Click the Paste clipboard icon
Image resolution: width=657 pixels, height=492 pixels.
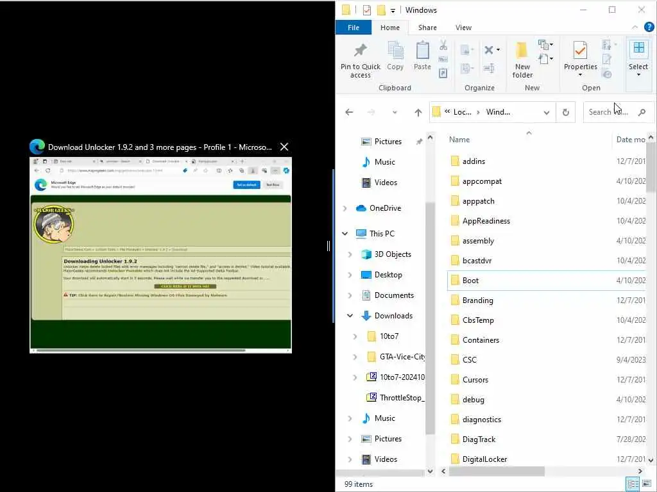[x=422, y=50]
